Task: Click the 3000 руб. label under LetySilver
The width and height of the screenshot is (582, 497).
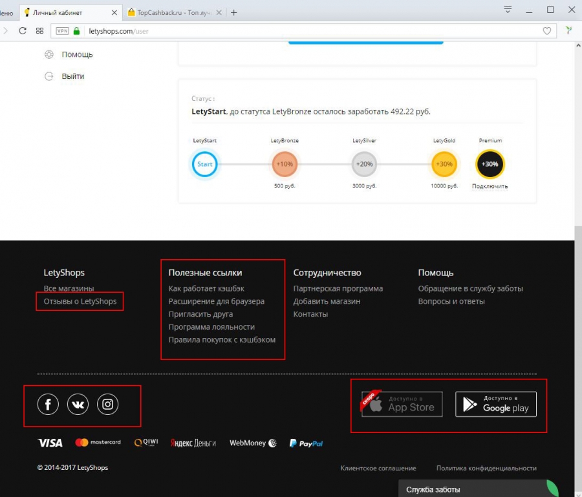Action: [365, 186]
